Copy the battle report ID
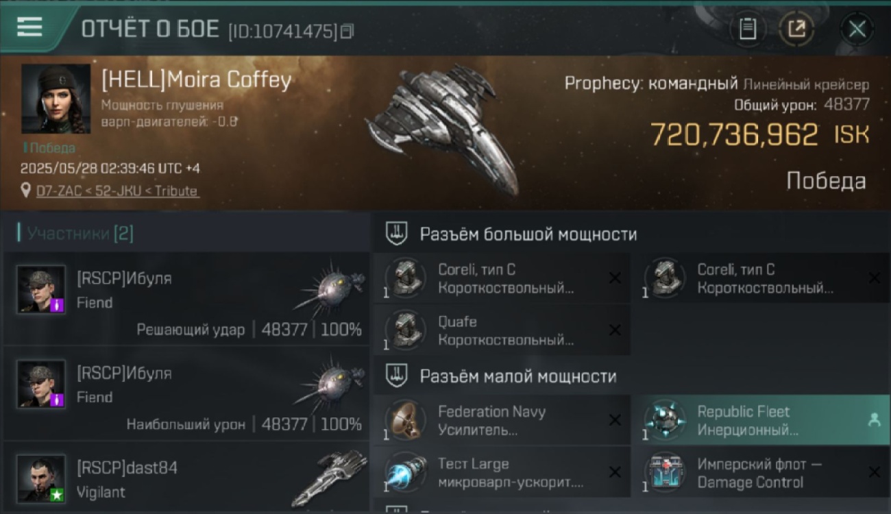This screenshot has width=891, height=514. click(347, 31)
